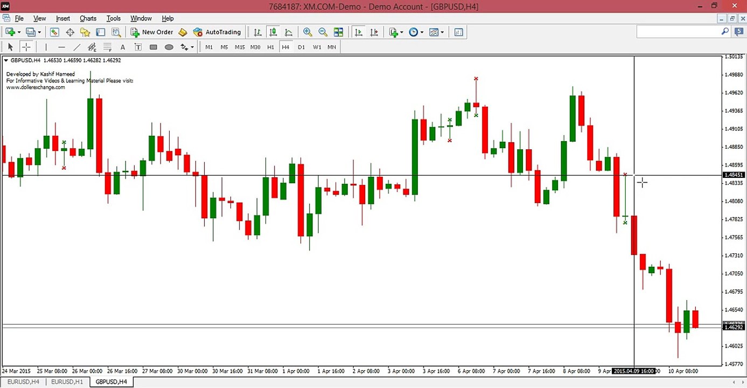Switch to the EURUSD,H4 chart tab

(23, 382)
